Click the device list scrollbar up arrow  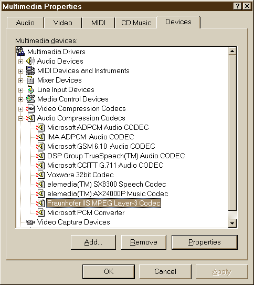click(232, 51)
